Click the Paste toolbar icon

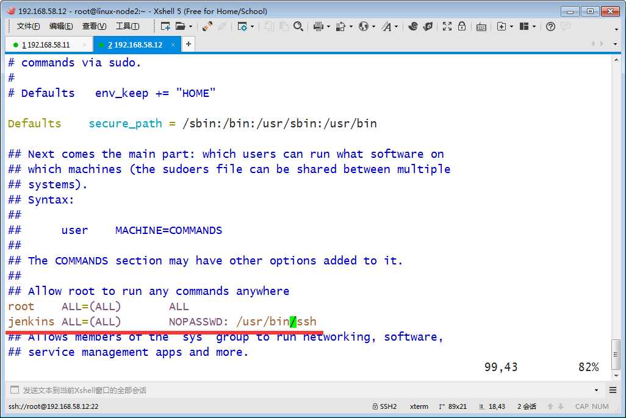tap(284, 26)
